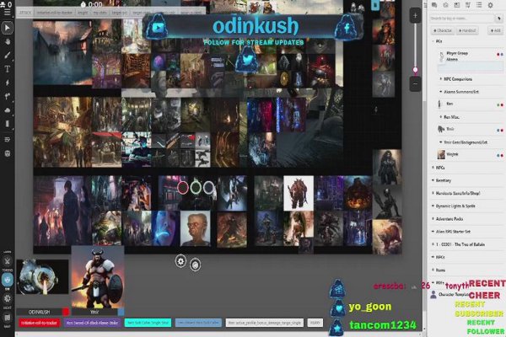Select the elderly face portrait on canvas
This screenshot has height=337, width=506.
coord(196,228)
